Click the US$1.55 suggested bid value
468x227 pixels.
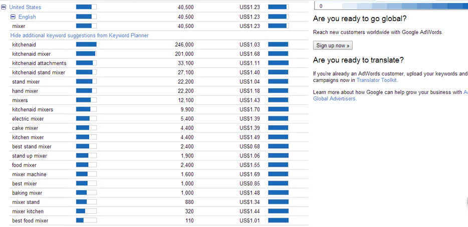(250, 165)
